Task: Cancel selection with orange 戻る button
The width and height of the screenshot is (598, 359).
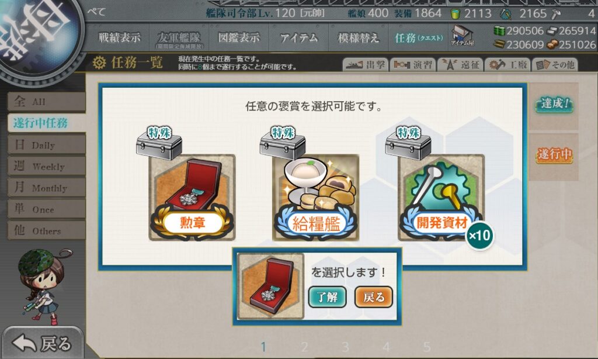Action: pos(373,297)
